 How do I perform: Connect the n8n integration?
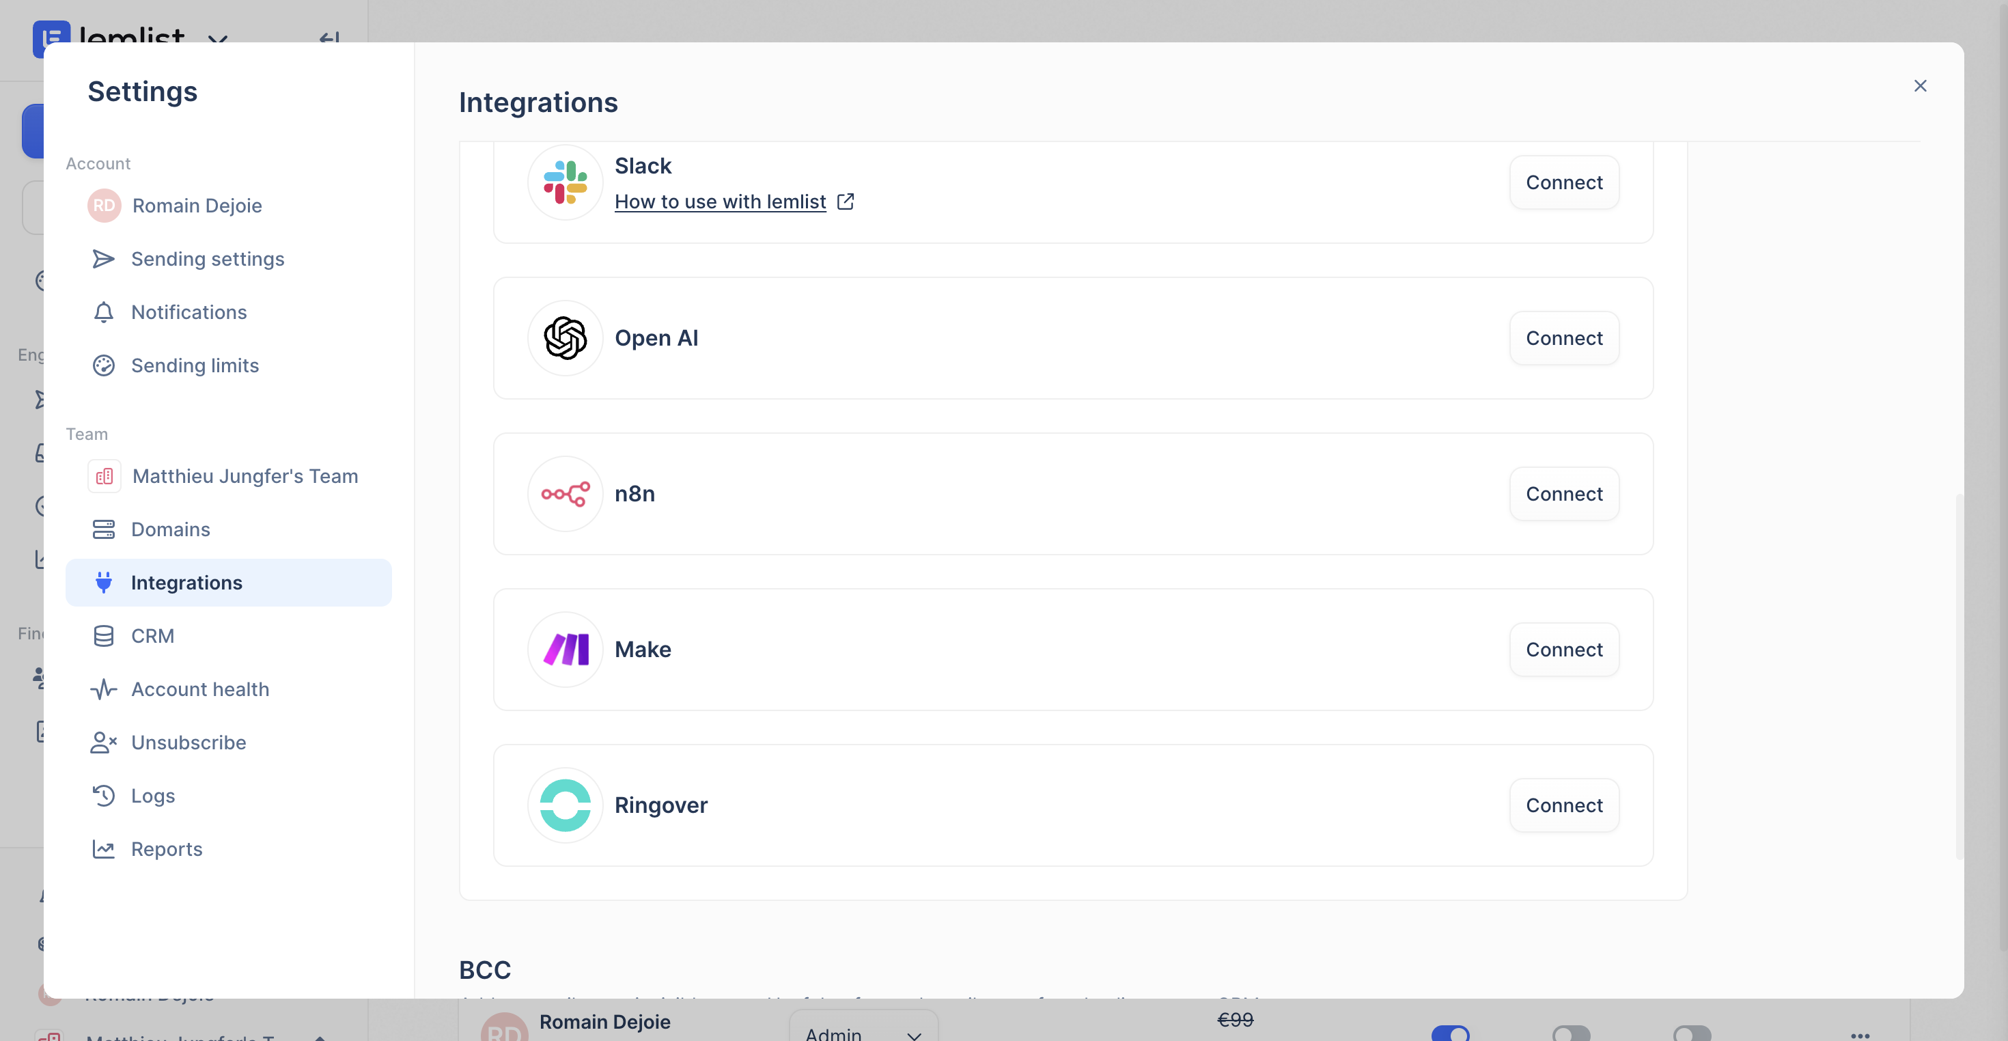[1563, 494]
